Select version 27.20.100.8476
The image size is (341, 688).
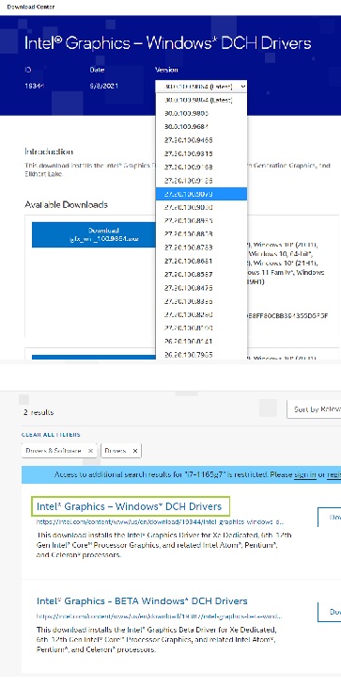(x=201, y=288)
